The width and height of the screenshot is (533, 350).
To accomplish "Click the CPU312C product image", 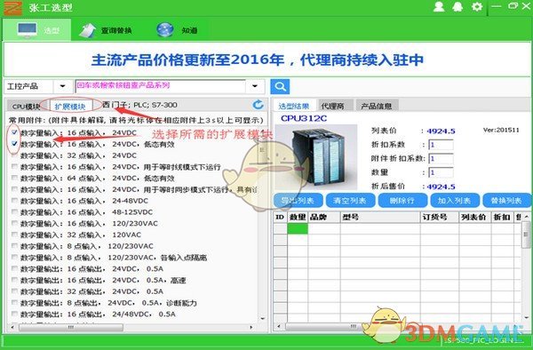I will (316, 156).
